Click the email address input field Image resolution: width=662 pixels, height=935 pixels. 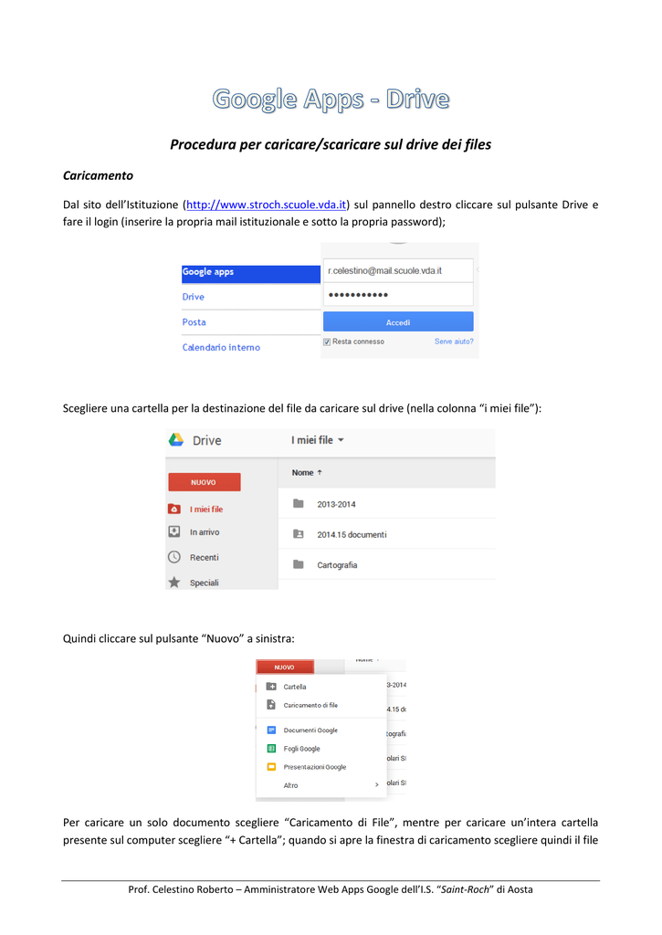(398, 270)
